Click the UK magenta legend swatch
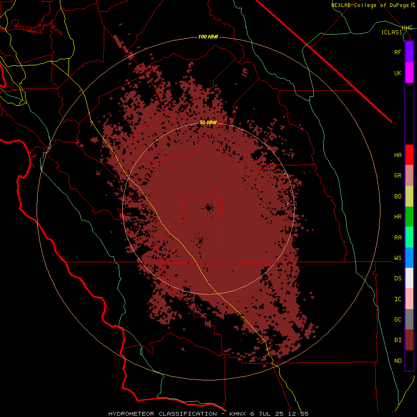417x417 pixels. coord(409,73)
